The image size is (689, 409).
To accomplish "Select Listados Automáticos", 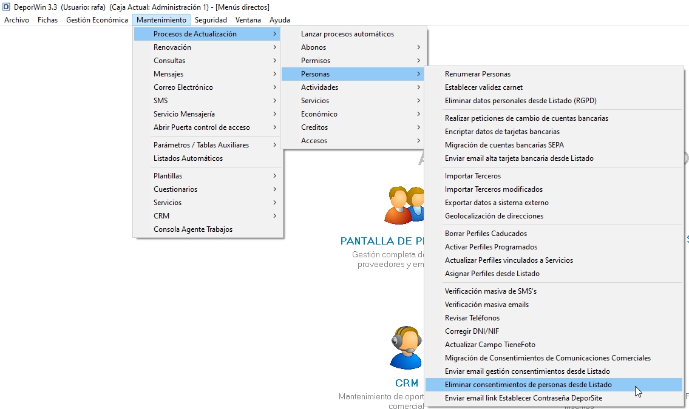I will tap(208, 158).
